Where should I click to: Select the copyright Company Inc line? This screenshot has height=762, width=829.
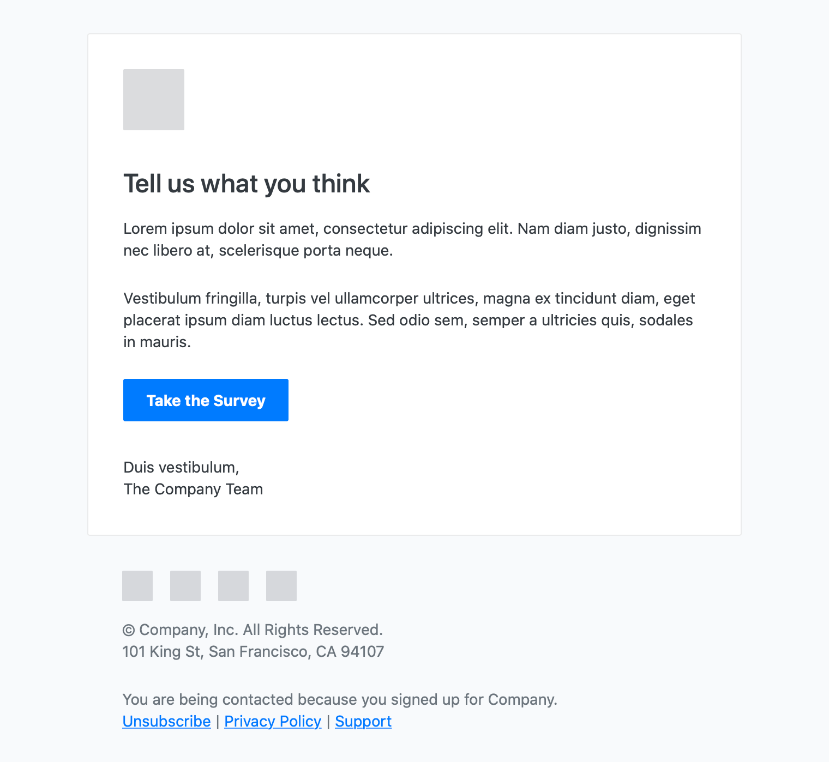[x=253, y=630]
